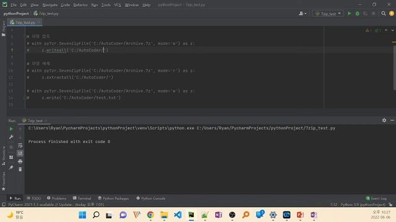Open the Tools menu

(106, 5)
